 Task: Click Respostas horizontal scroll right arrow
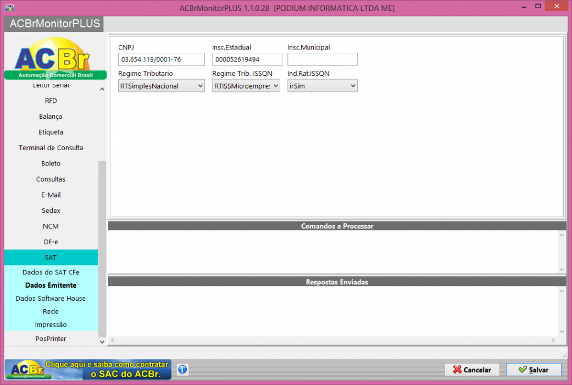coord(553,340)
